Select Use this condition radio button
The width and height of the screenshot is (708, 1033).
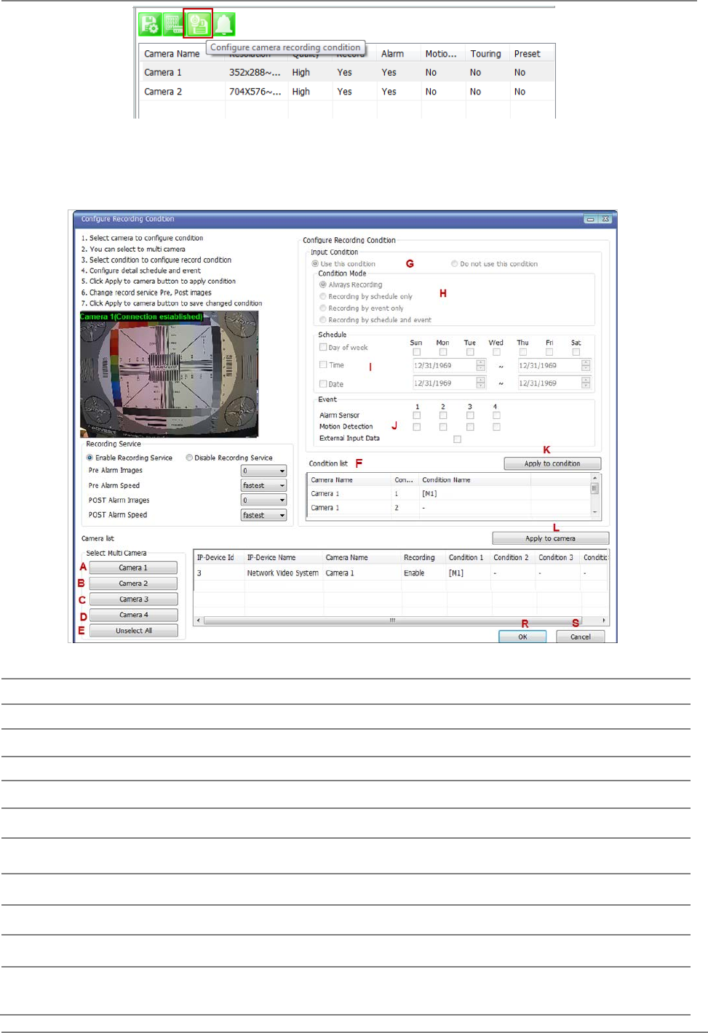click(x=315, y=264)
